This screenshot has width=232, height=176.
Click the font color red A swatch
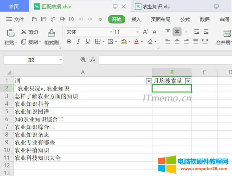(x=136, y=42)
